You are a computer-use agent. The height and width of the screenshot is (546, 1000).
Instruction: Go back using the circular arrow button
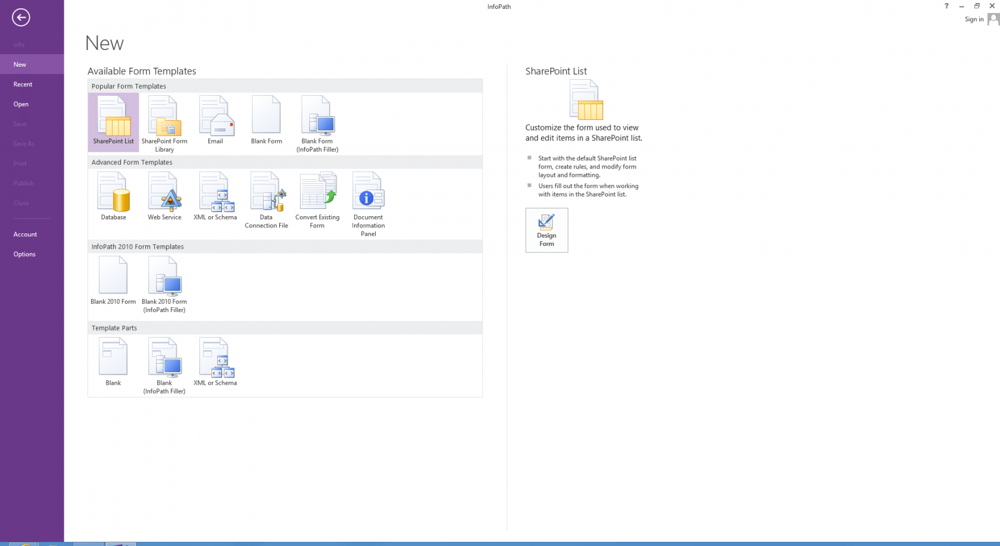21,17
